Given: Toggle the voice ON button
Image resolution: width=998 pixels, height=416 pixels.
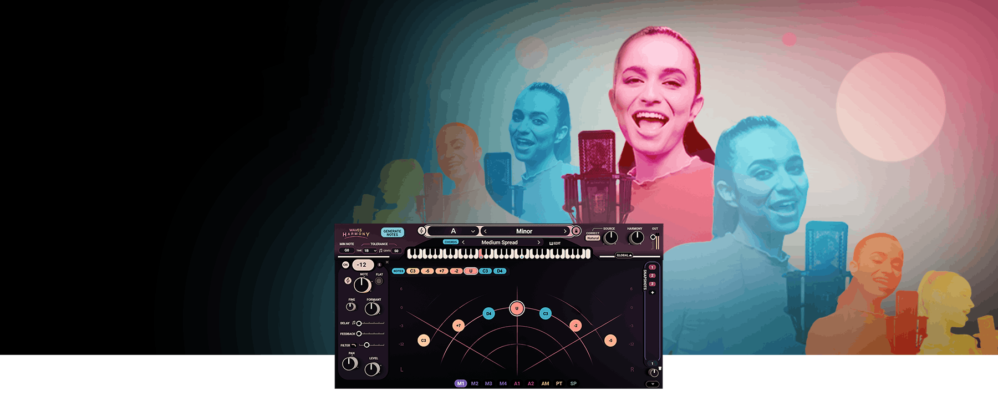Looking at the screenshot, I should (345, 265).
